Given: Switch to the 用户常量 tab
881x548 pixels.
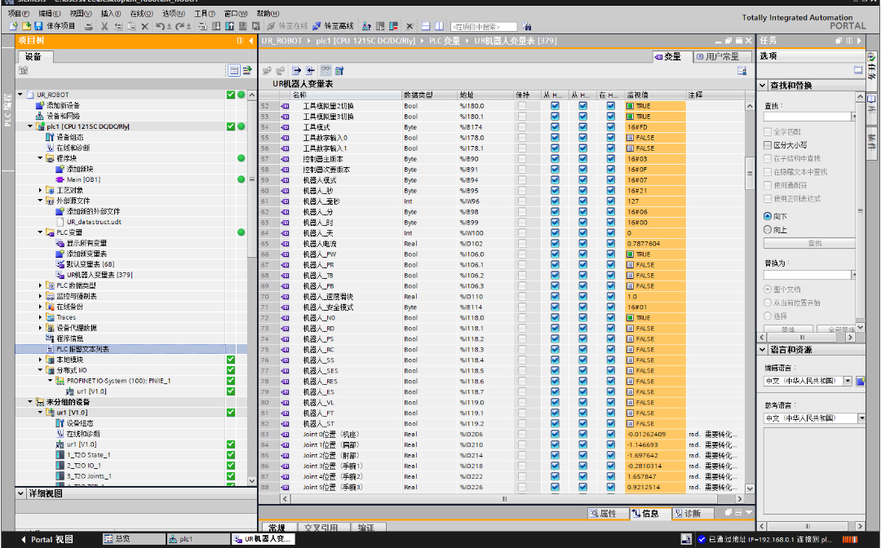Looking at the screenshot, I should pos(722,57).
